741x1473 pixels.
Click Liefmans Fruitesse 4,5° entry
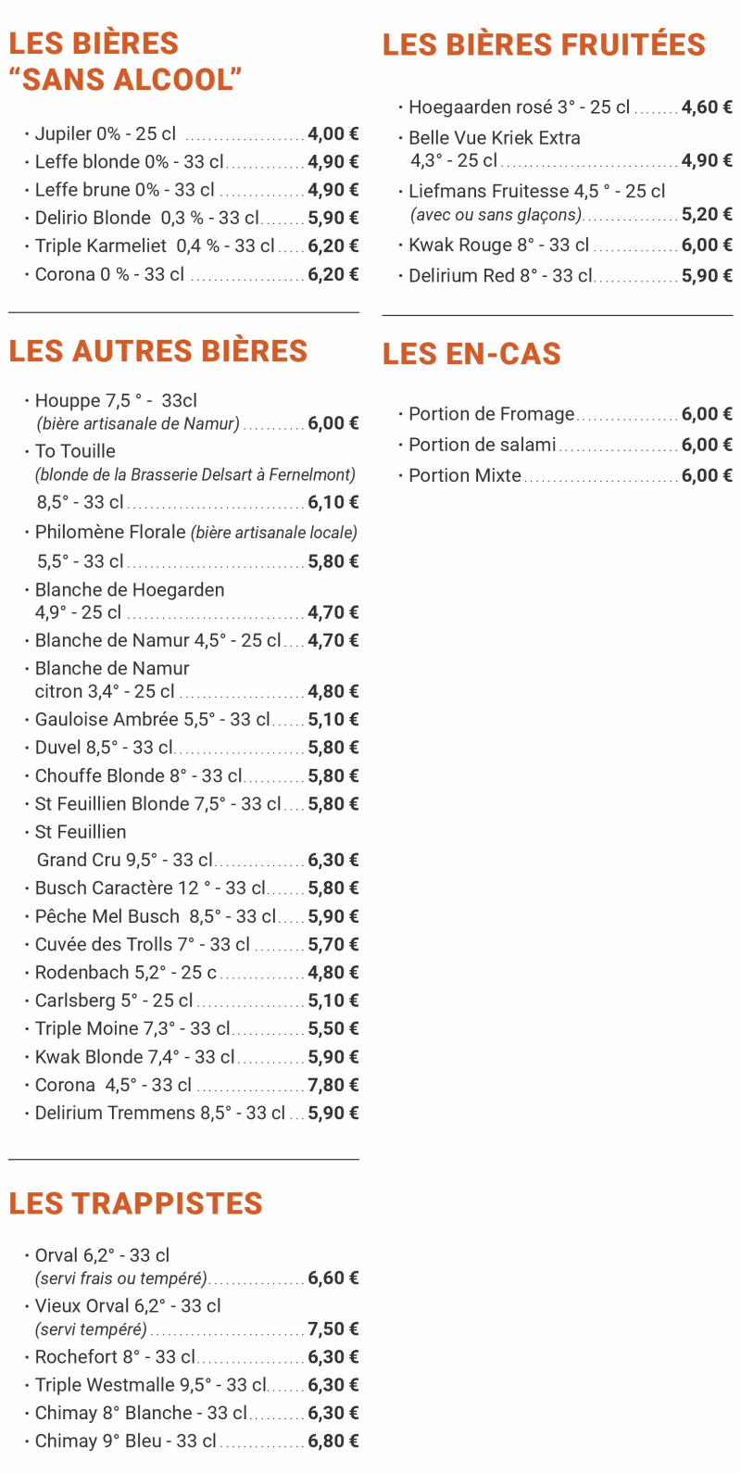(565, 203)
